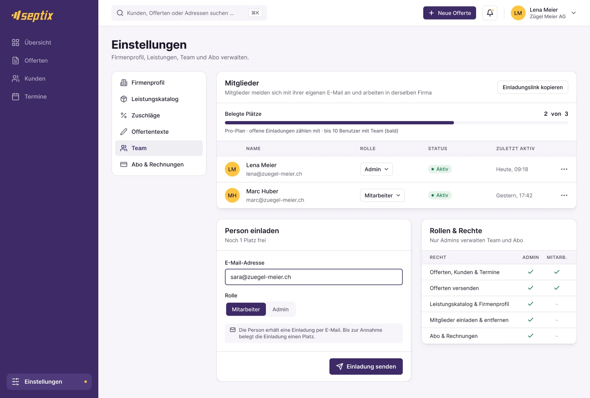Screen dimensions: 590x398
Task: Open Abo & Rechnungen settings
Action: (x=159, y=164)
